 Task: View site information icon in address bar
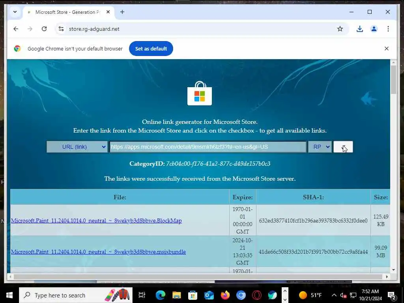[x=61, y=29]
